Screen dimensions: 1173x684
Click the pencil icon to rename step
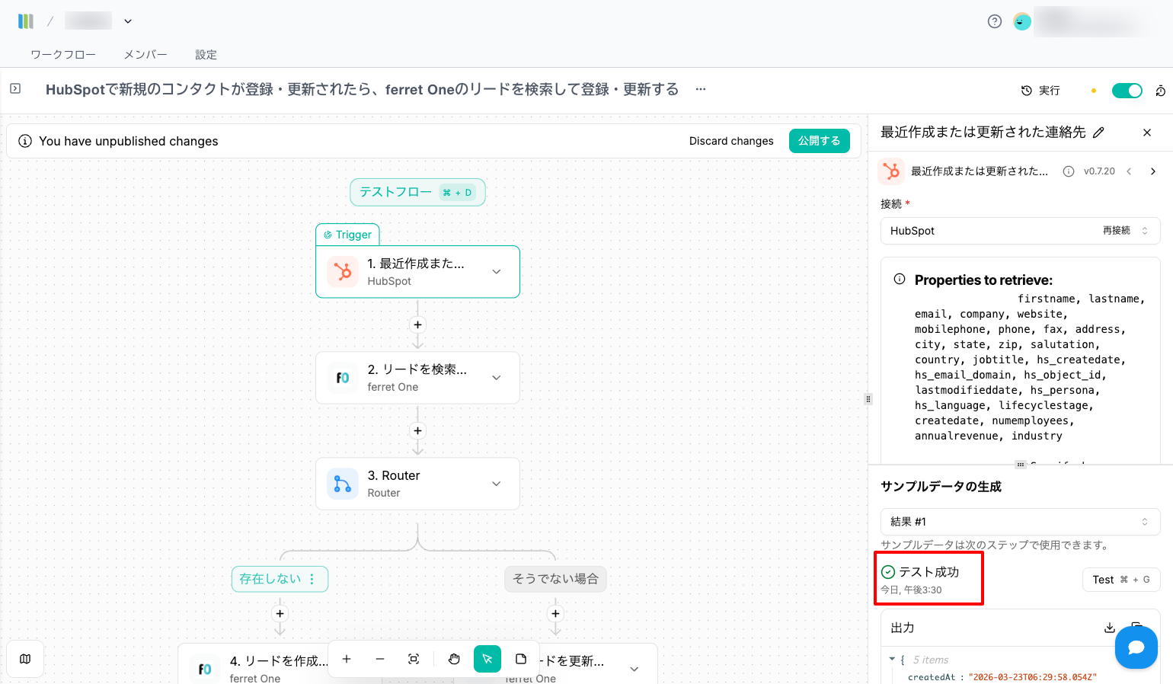point(1098,133)
